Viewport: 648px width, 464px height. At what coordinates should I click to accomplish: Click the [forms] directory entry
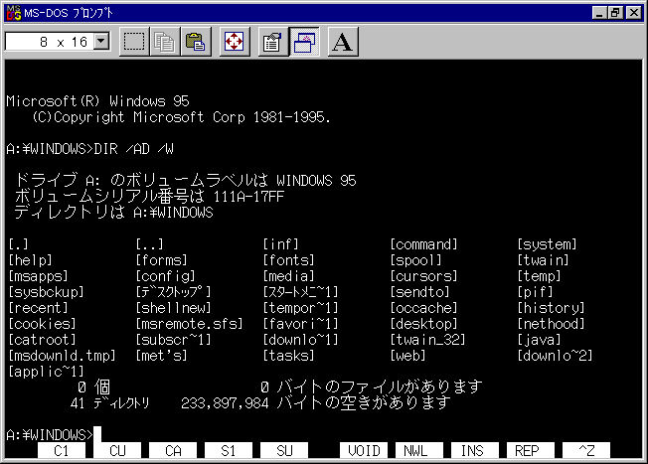tap(161, 260)
